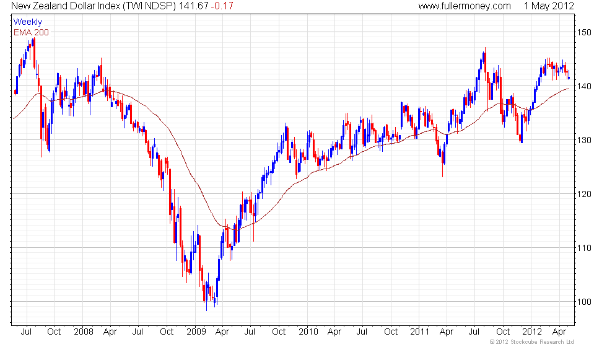Click the last value '141.67'
The width and height of the screenshot is (607, 347).
click(193, 6)
